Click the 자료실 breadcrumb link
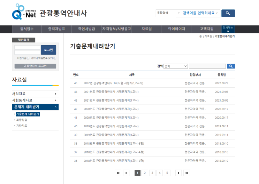 coord(208,36)
